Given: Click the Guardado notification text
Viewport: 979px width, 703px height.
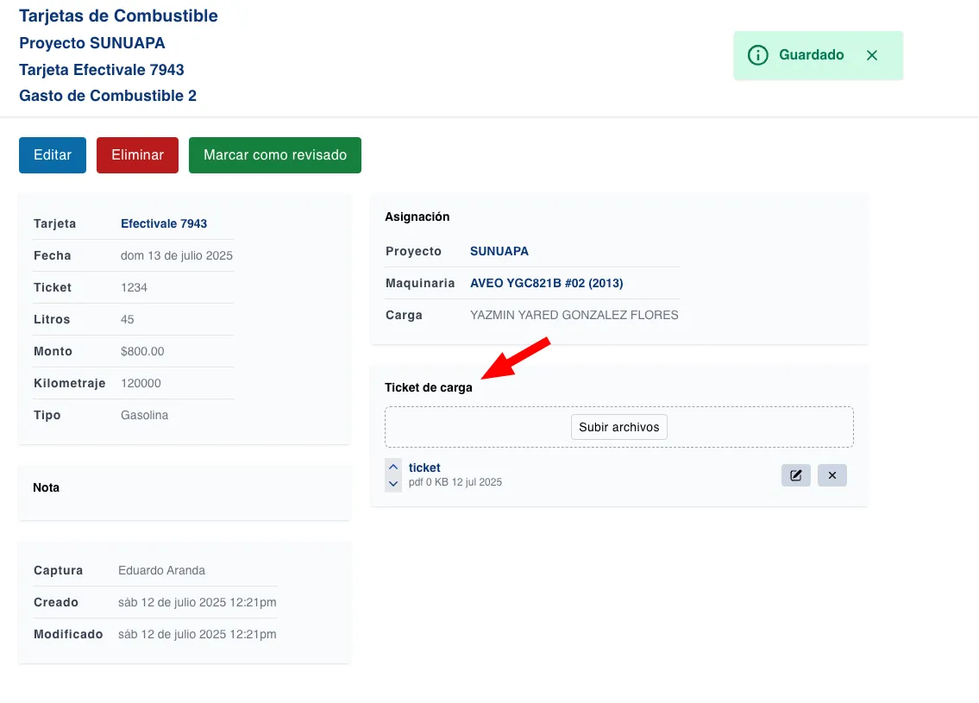Looking at the screenshot, I should click(x=811, y=55).
